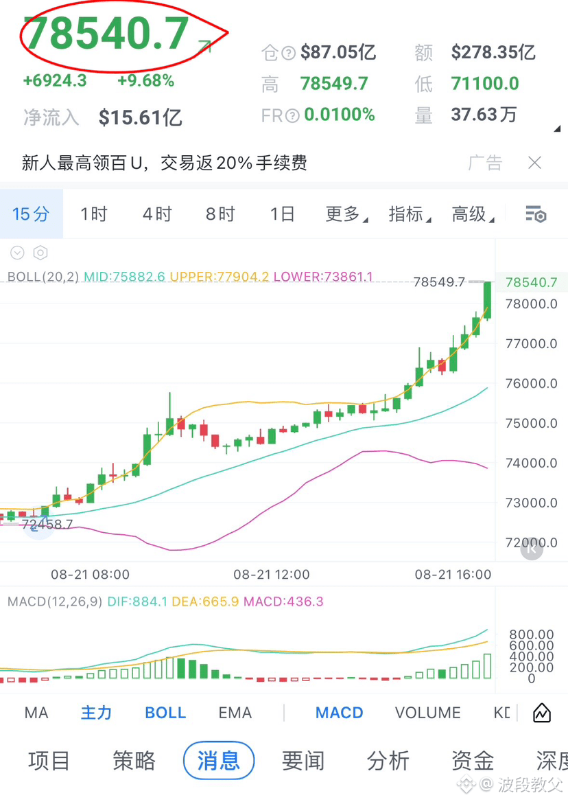Screen dimensions: 568x802
Task: Open the 分析 bottom tab
Action: (x=388, y=761)
